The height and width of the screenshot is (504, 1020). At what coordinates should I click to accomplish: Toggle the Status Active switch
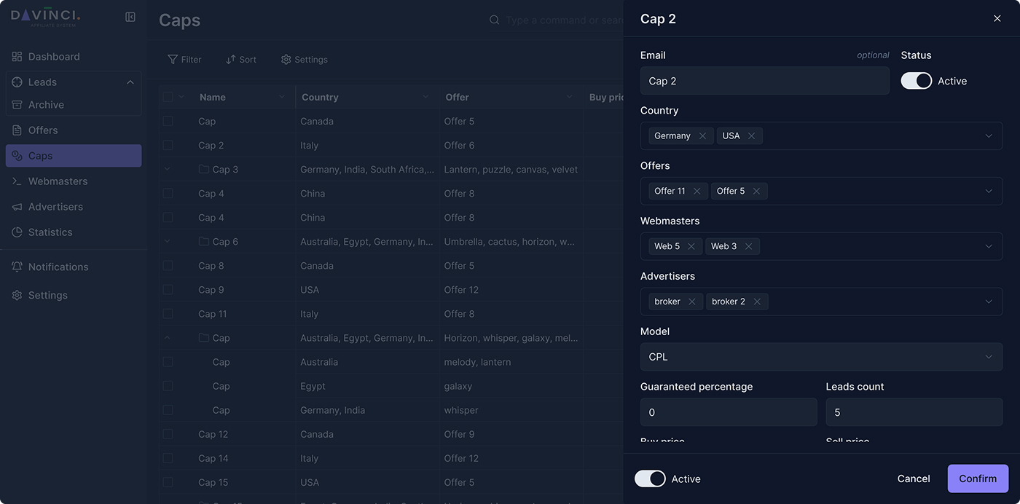916,81
